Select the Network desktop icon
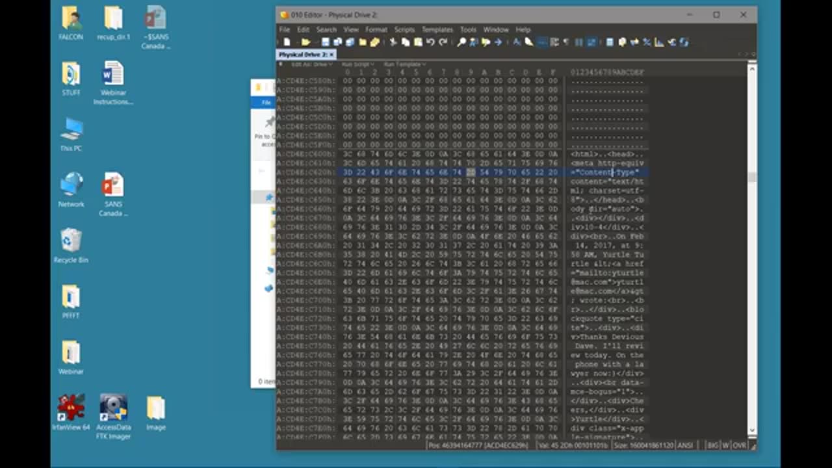Image resolution: width=832 pixels, height=468 pixels. (x=71, y=190)
